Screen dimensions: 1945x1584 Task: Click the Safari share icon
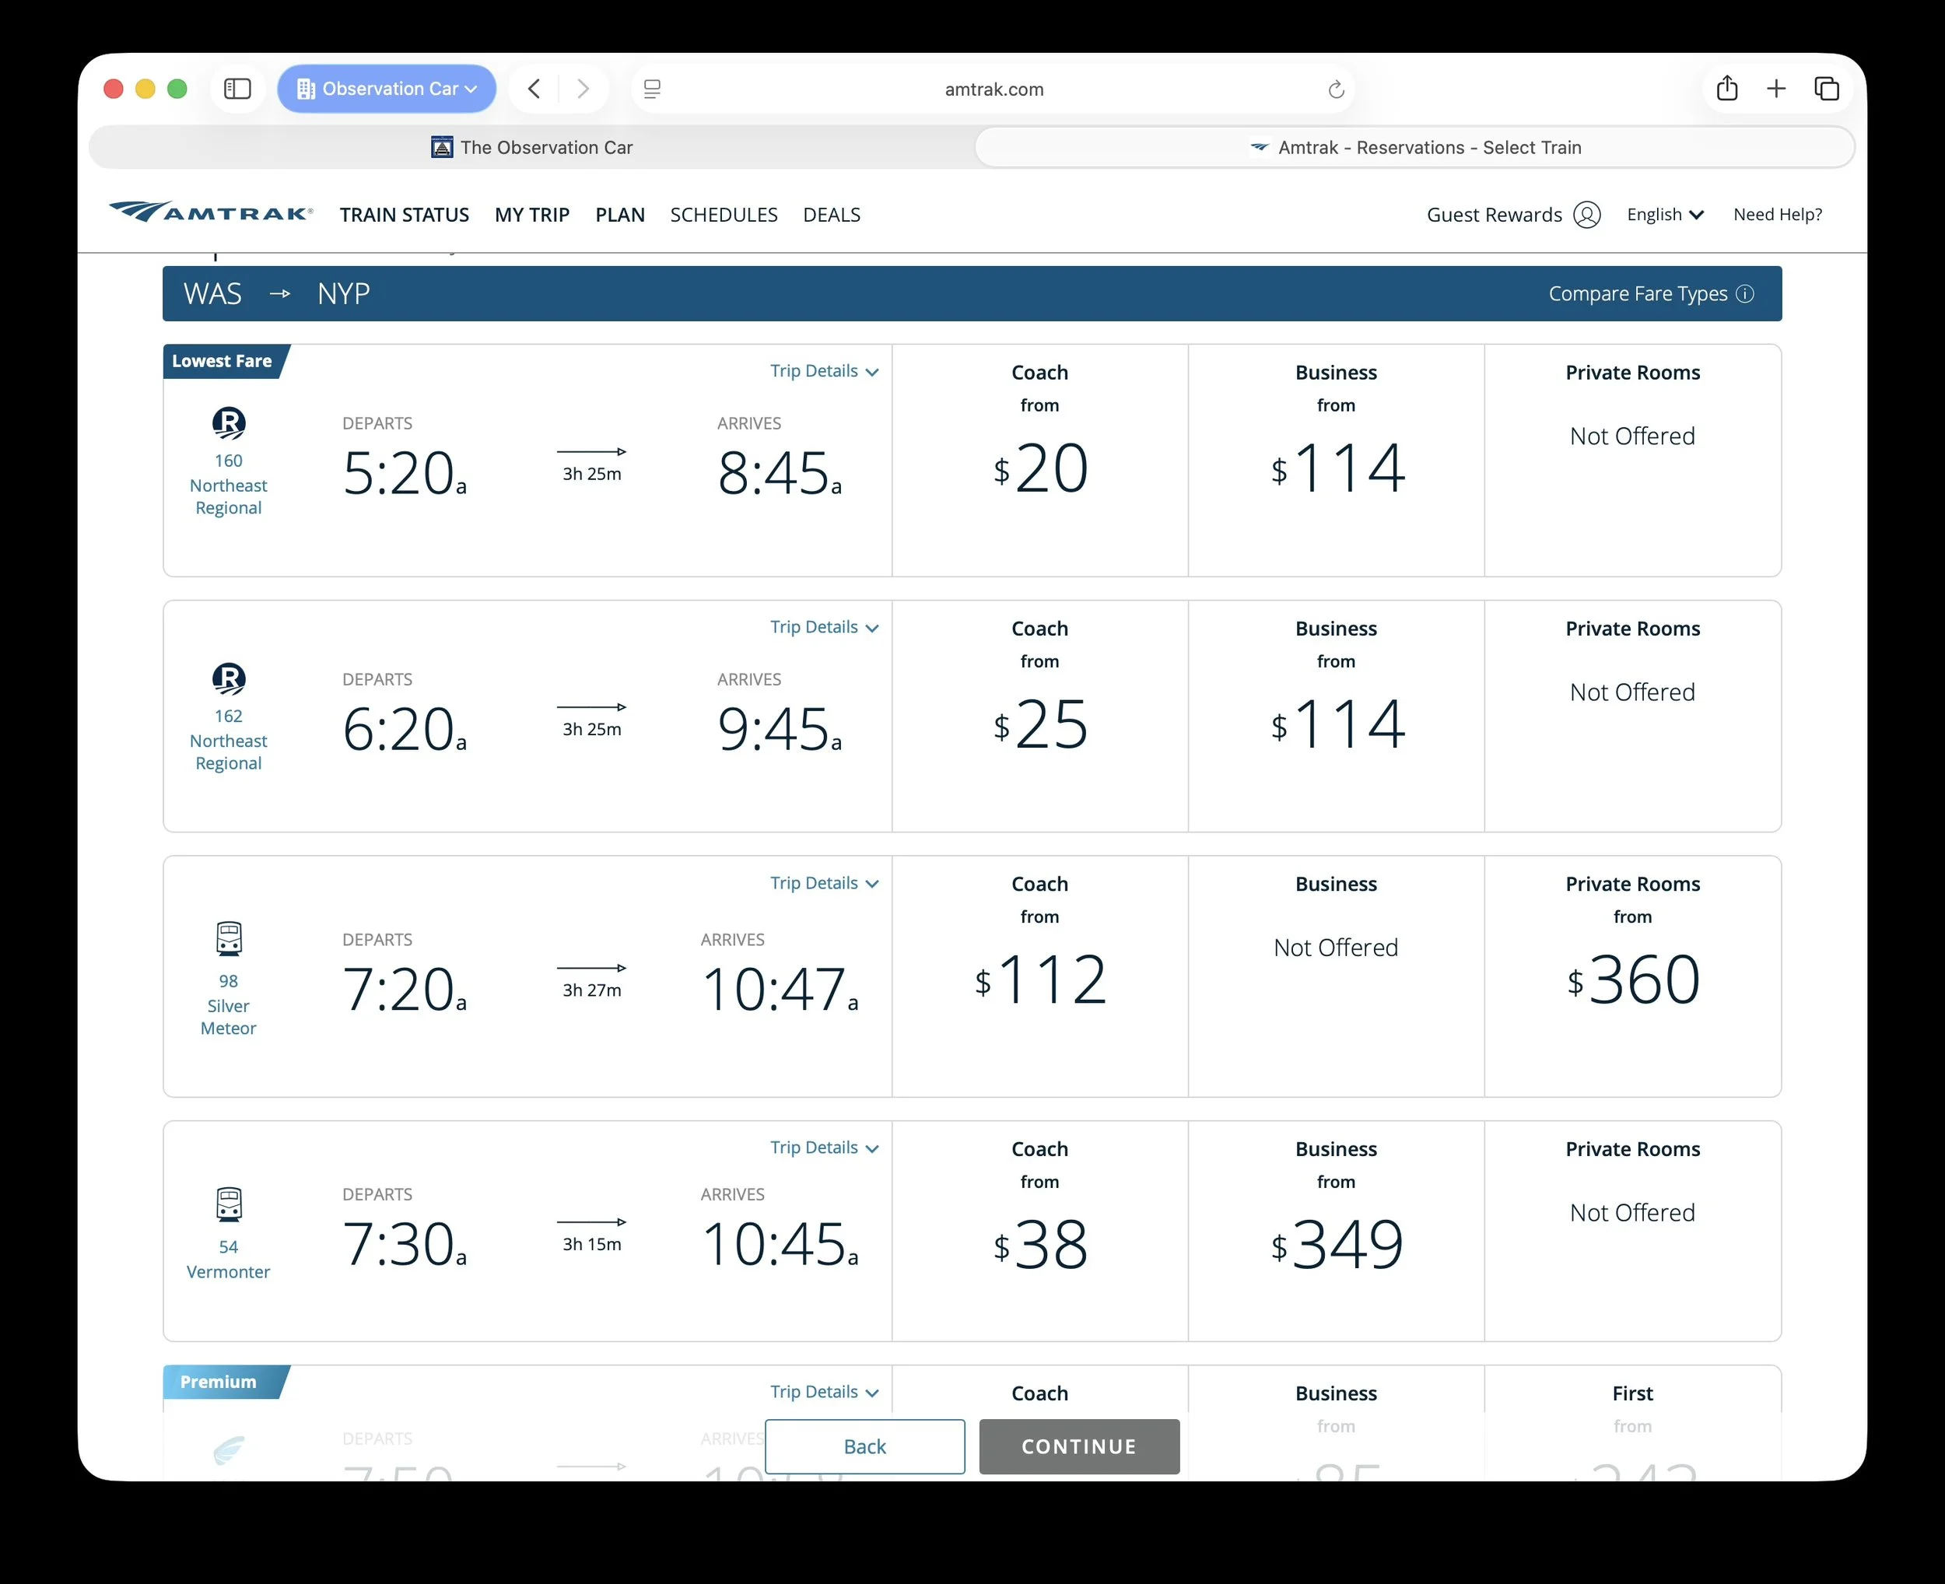coord(1726,89)
